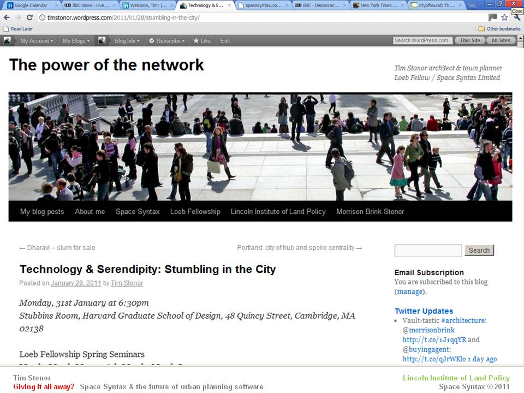Follow the Dharavi – slum for sale link

click(x=57, y=248)
